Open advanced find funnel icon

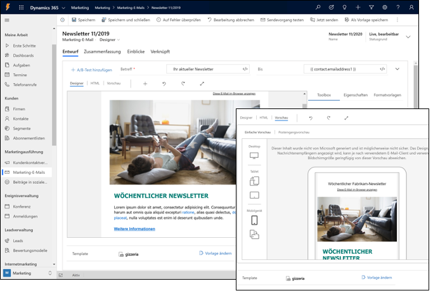point(372,8)
